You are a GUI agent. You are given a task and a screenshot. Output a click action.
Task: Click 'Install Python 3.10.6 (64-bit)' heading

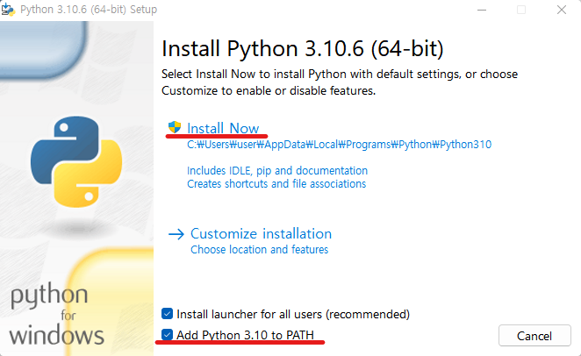[303, 48]
